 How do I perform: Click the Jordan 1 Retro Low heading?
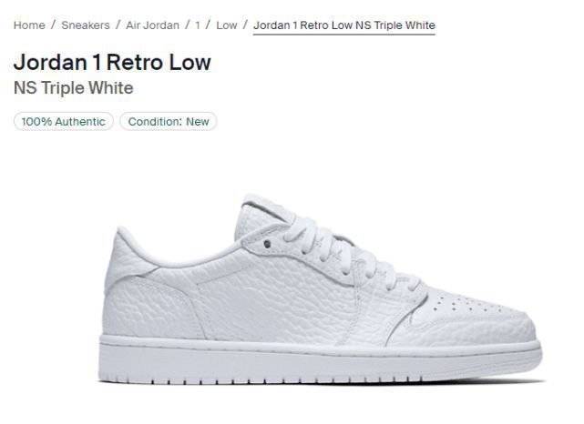point(112,63)
